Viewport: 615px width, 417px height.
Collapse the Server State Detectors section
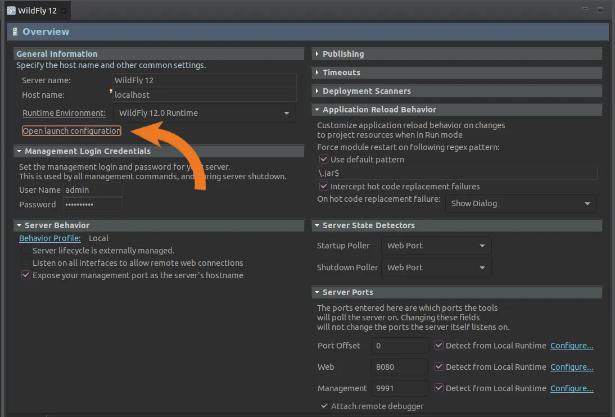tap(317, 225)
